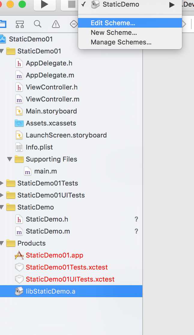194x335 pixels.
Task: Click the LaunchScreen.storyboard file icon
Action: coord(19,135)
